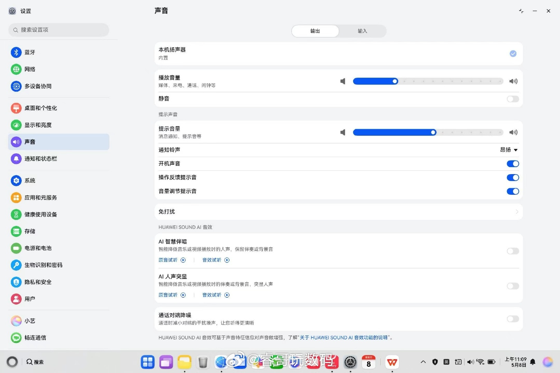The width and height of the screenshot is (560, 373).
Task: Expand the system tray hidden icons arrow
Action: 423,362
